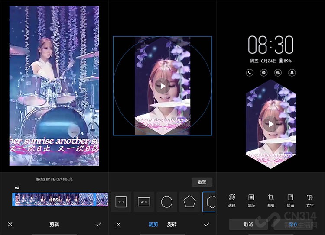This screenshot has height=235, width=325.
Task: Click the 重置 reset button
Action: (x=202, y=182)
